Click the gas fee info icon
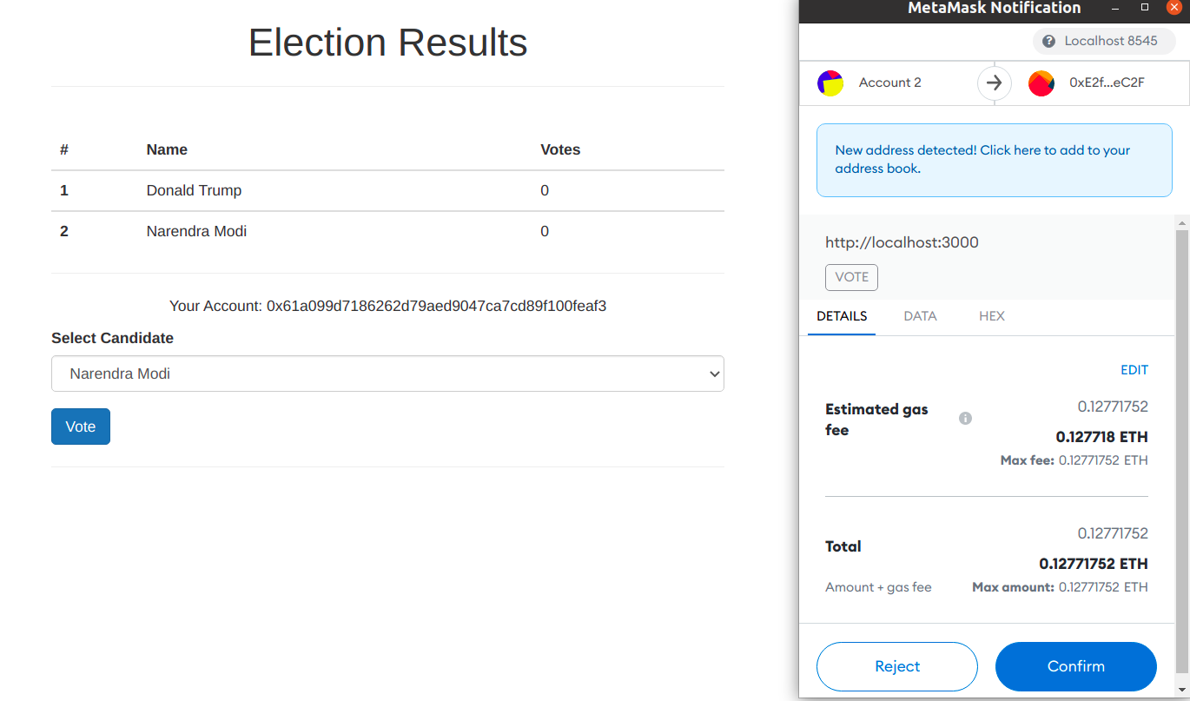 [965, 419]
